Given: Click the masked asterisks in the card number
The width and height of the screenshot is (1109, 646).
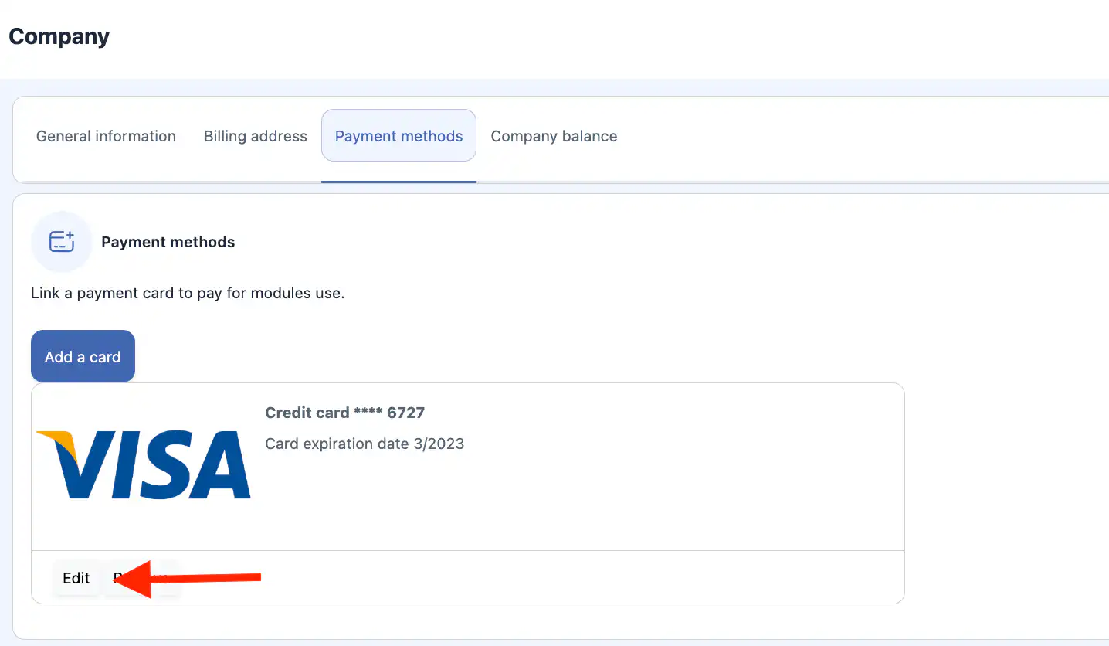Looking at the screenshot, I should coord(368,413).
